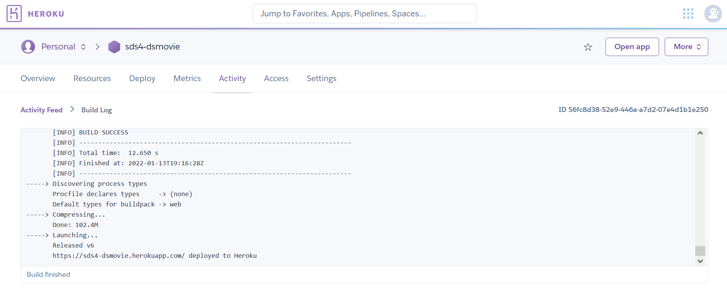Click the 'Build finished' status text
The height and width of the screenshot is (294, 727).
(49, 275)
